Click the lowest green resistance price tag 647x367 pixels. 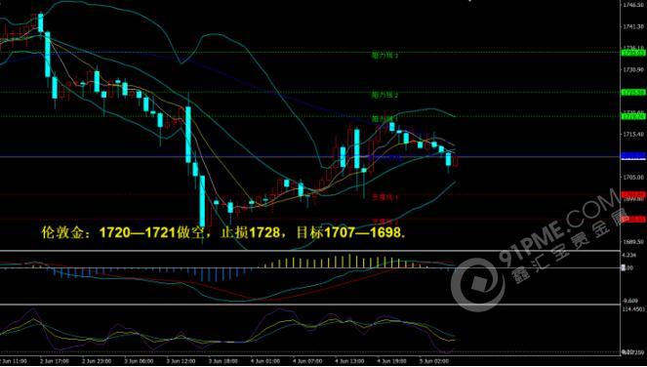(633, 116)
